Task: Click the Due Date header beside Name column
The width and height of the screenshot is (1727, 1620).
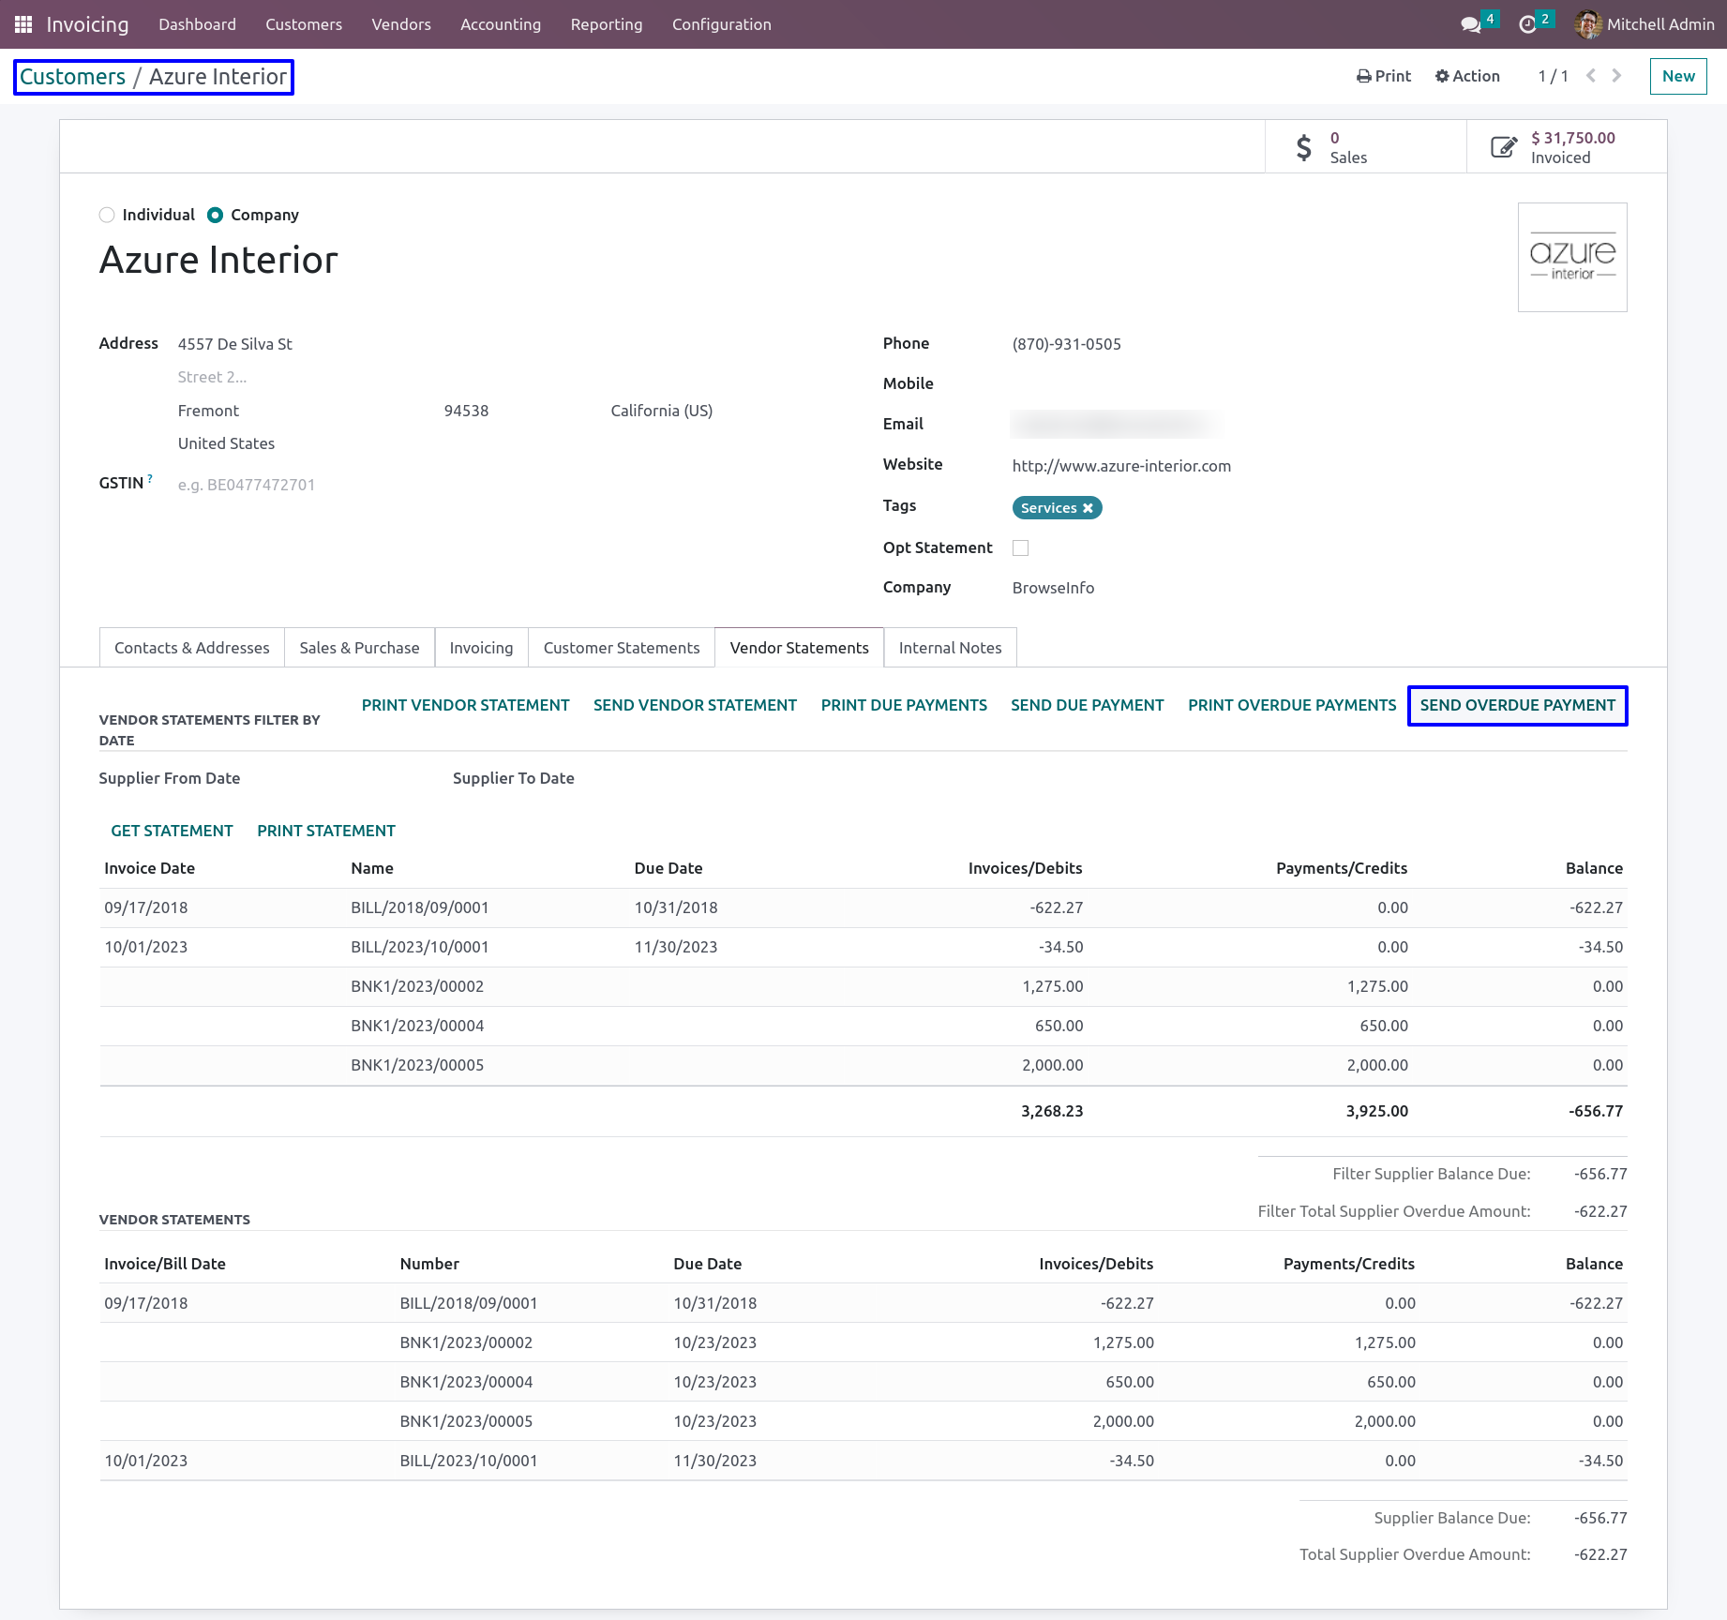Action: (668, 868)
